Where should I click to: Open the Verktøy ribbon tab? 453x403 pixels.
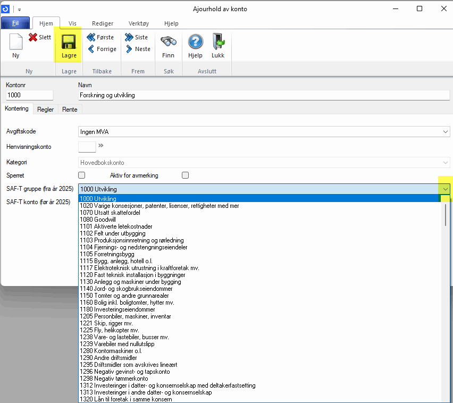140,23
